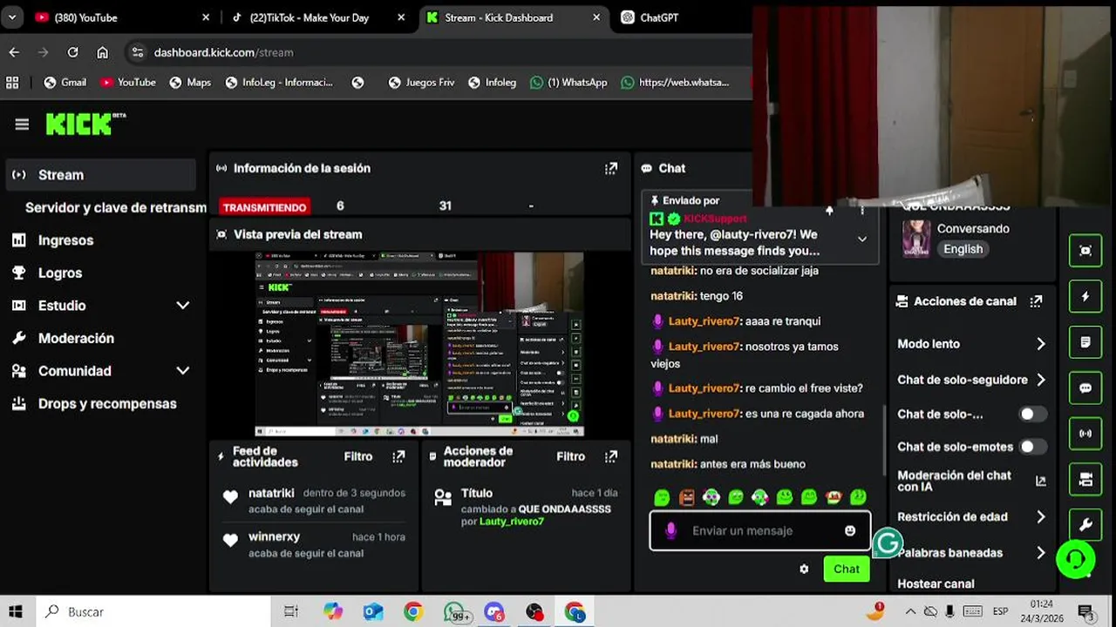Open the Gmail bookmark
The width and height of the screenshot is (1116, 627).
65,82
